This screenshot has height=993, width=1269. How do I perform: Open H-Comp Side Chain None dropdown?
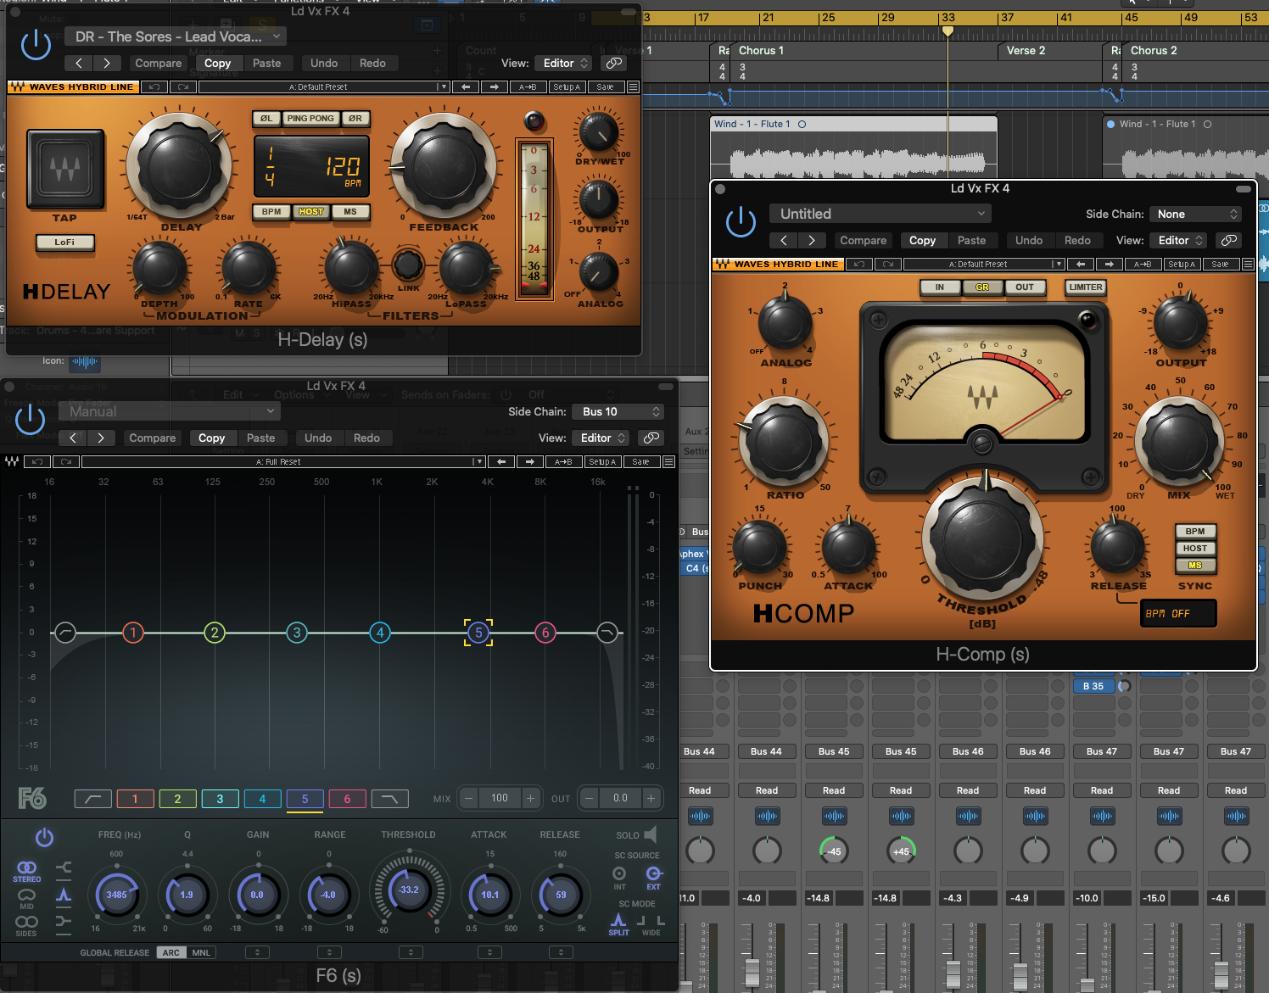pyautogui.click(x=1196, y=215)
